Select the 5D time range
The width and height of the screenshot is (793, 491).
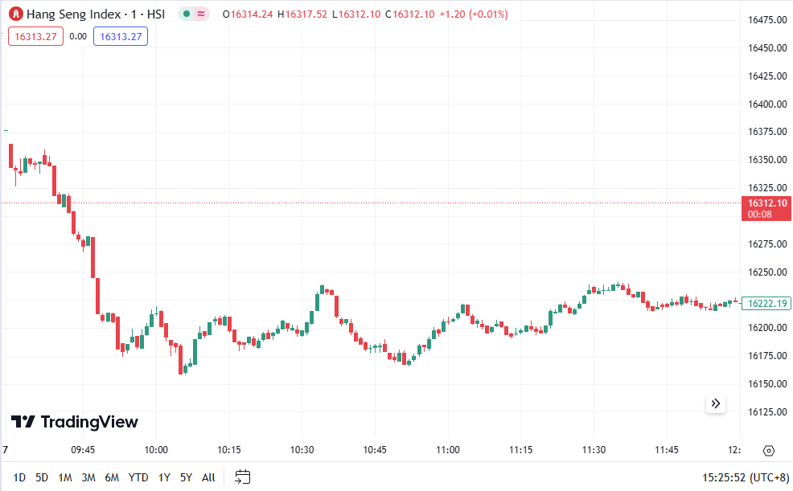[42, 477]
